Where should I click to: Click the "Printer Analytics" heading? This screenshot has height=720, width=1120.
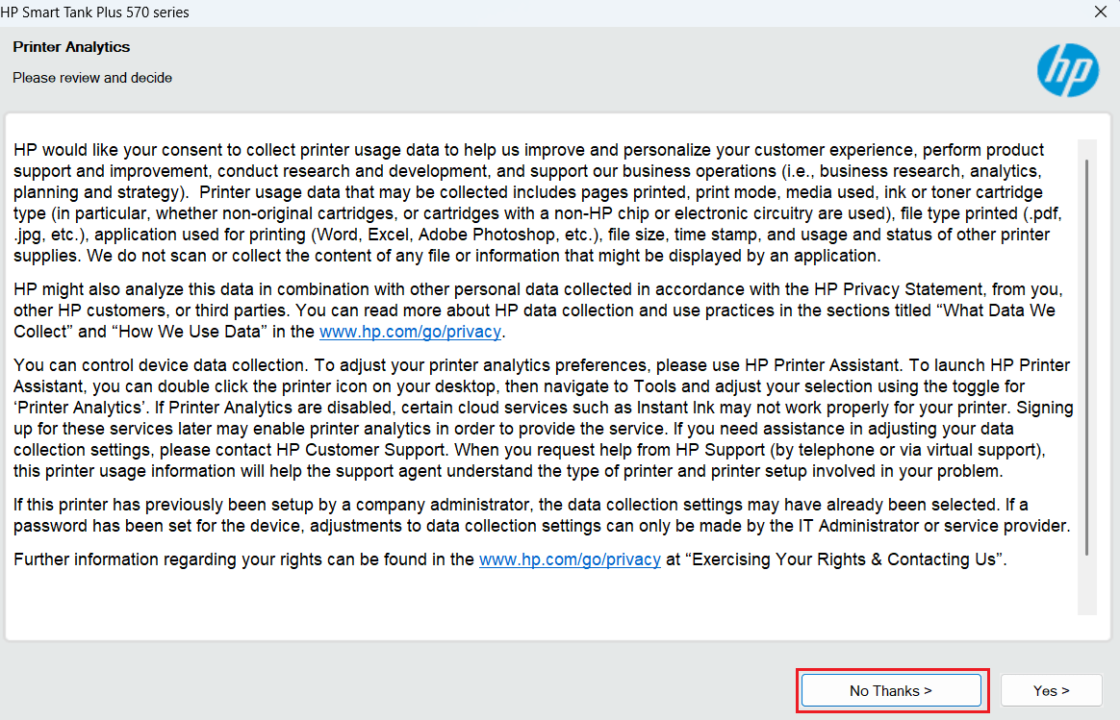(71, 47)
